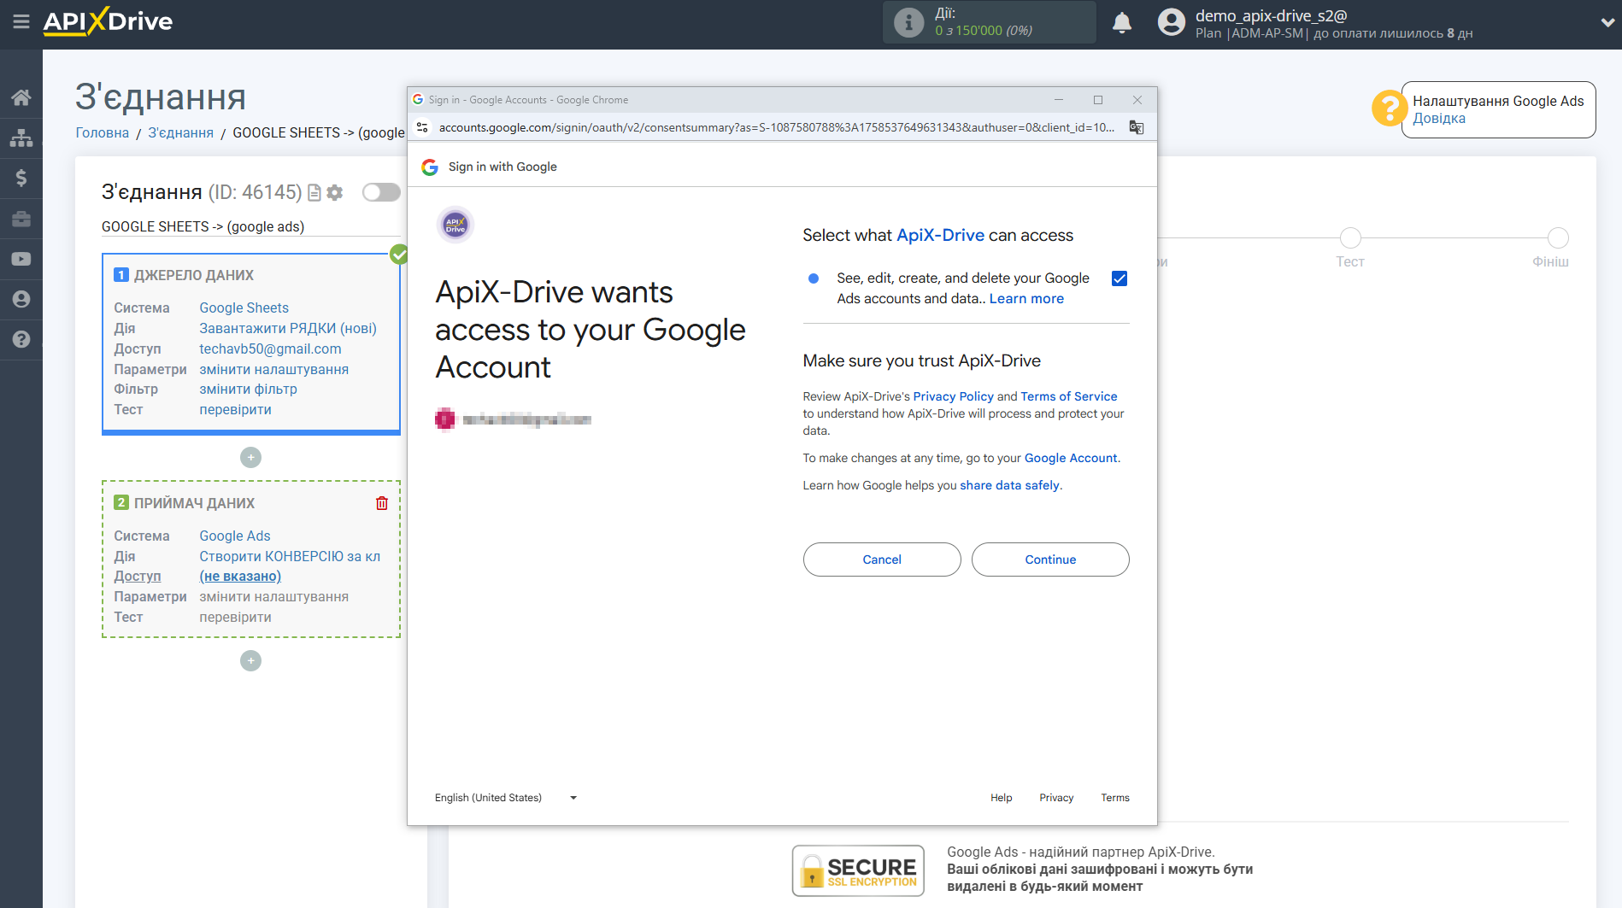Click the Google Translate icon in address bar
Viewport: 1622px width, 908px height.
tap(1136, 127)
